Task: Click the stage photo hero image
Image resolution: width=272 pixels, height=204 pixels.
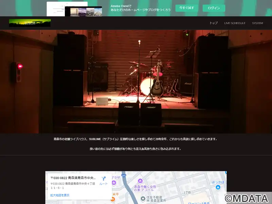Action: (x=136, y=82)
